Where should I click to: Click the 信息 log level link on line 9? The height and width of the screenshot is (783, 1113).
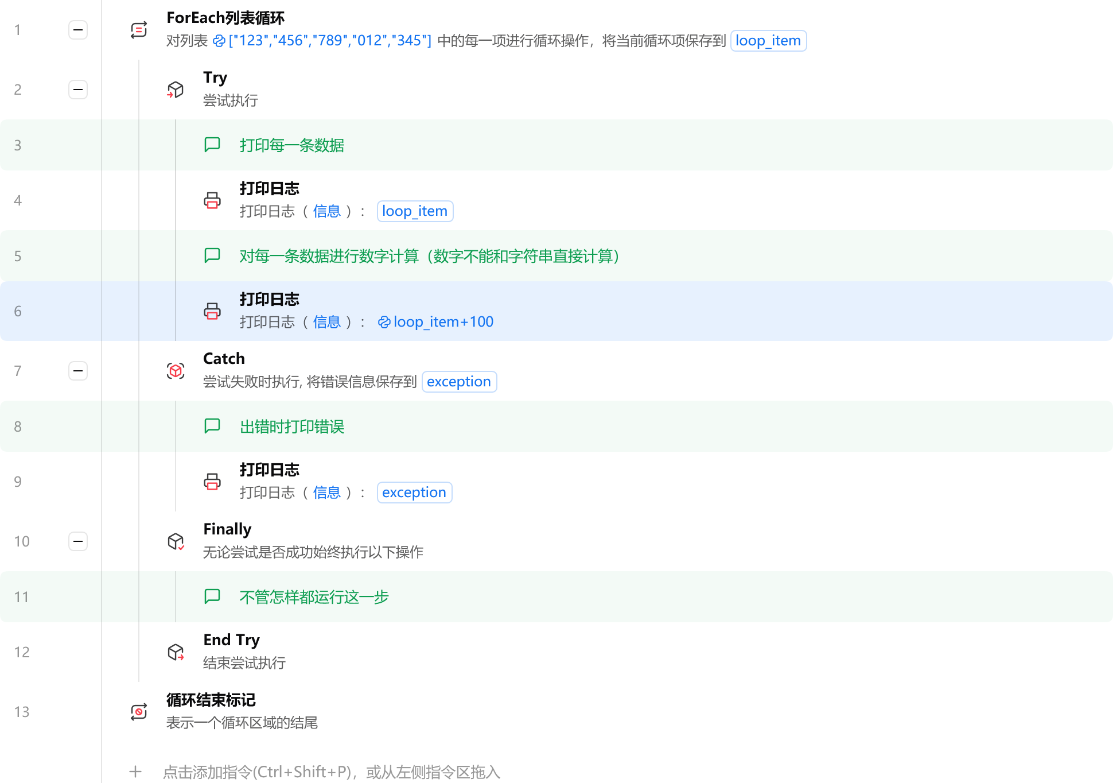[327, 493]
